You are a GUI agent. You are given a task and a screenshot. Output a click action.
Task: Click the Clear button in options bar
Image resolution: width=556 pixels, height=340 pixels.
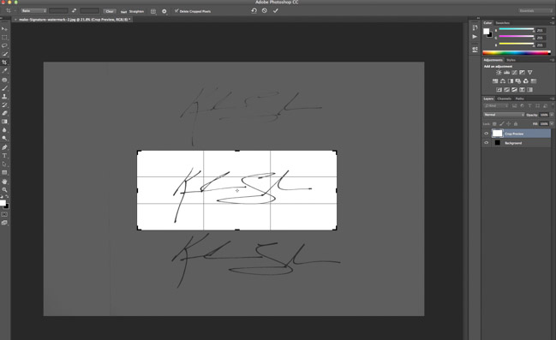coord(110,11)
